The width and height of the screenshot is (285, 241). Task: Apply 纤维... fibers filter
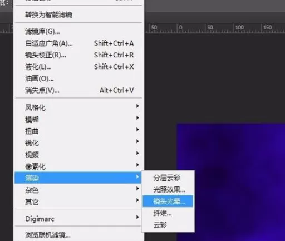(168, 213)
